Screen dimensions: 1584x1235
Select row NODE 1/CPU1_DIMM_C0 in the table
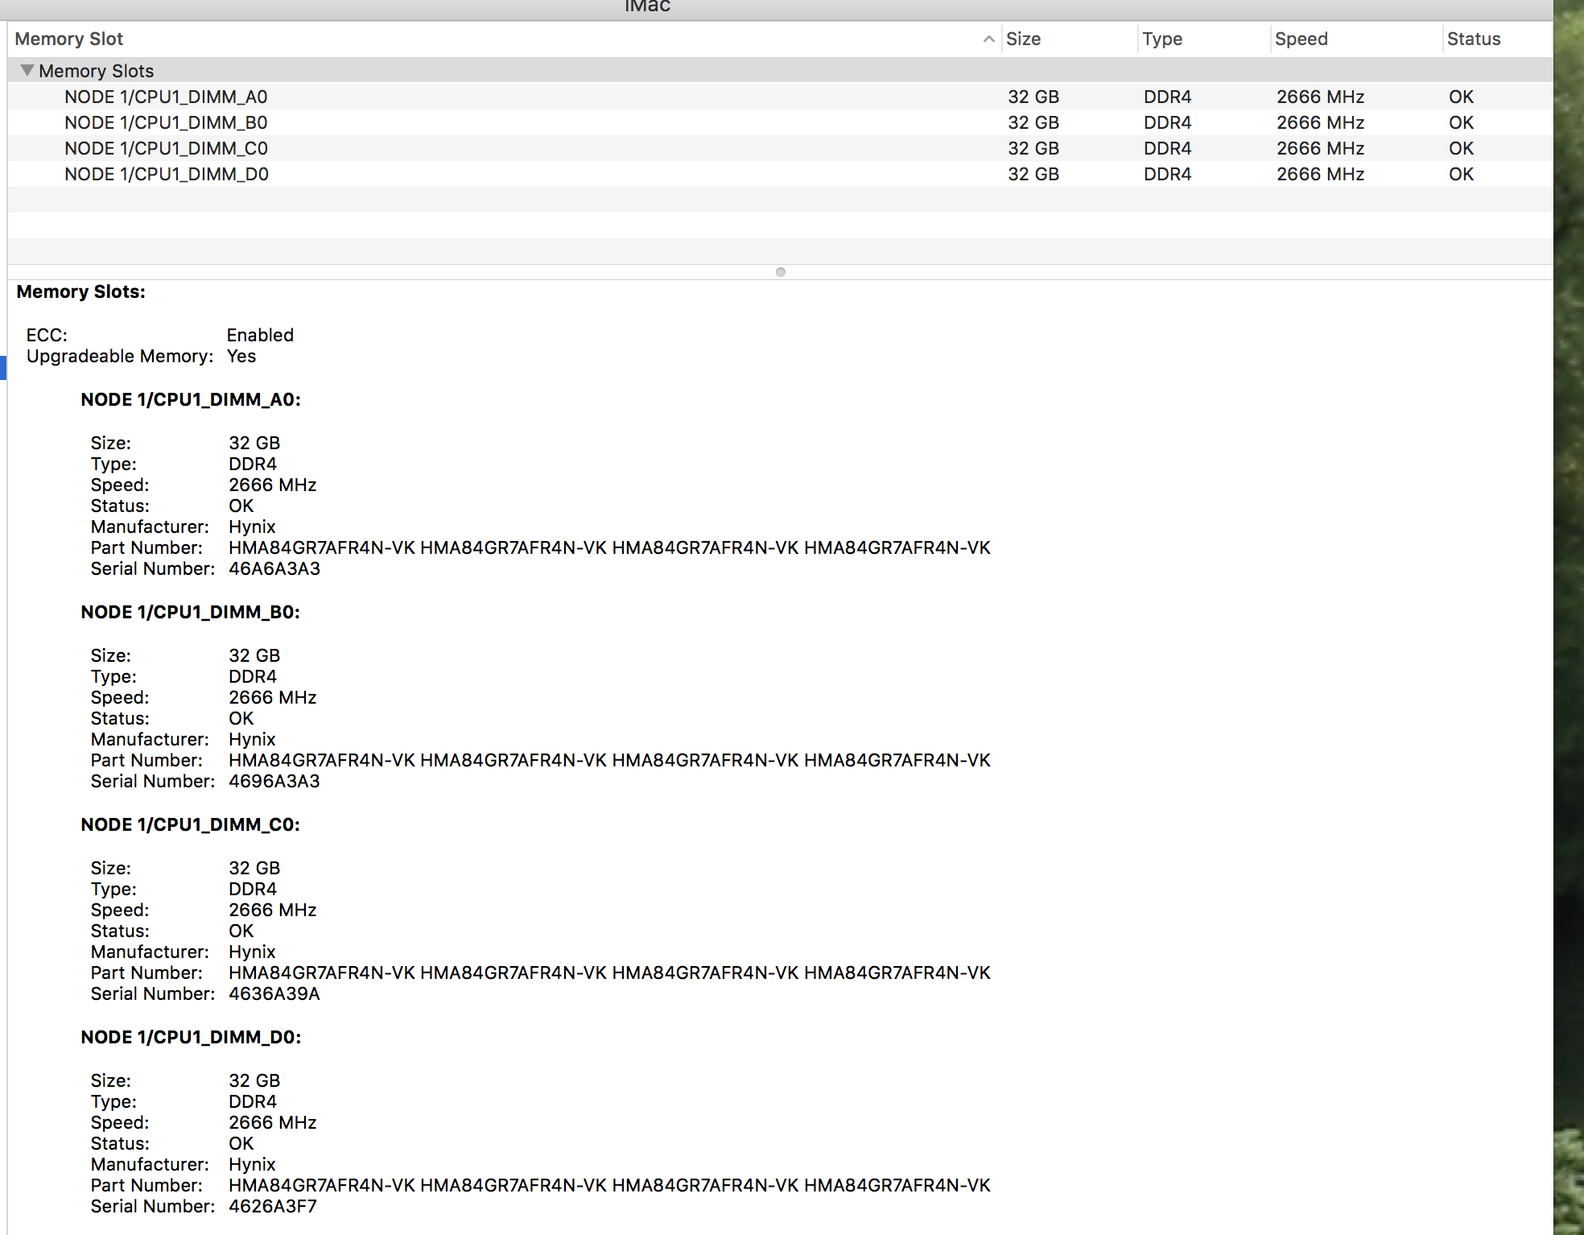[x=780, y=148]
